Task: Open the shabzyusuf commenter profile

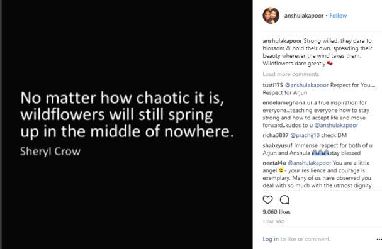Action: [x=278, y=145]
